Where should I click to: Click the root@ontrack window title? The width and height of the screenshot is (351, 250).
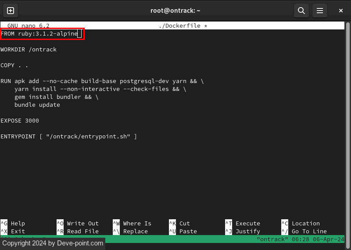[x=175, y=11]
